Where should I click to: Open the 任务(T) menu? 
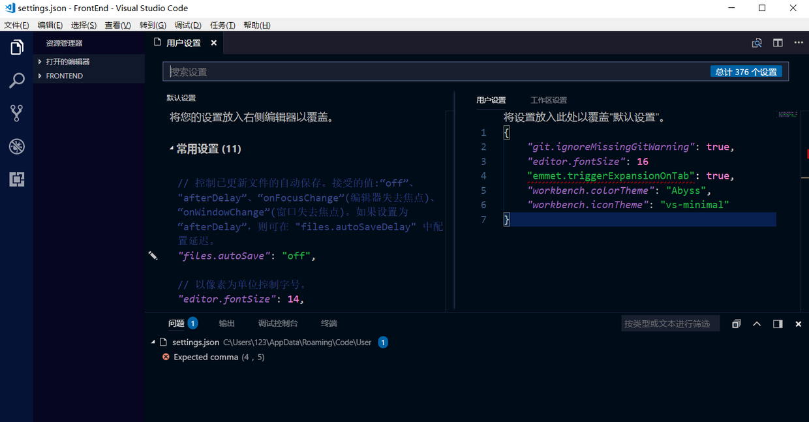(222, 25)
